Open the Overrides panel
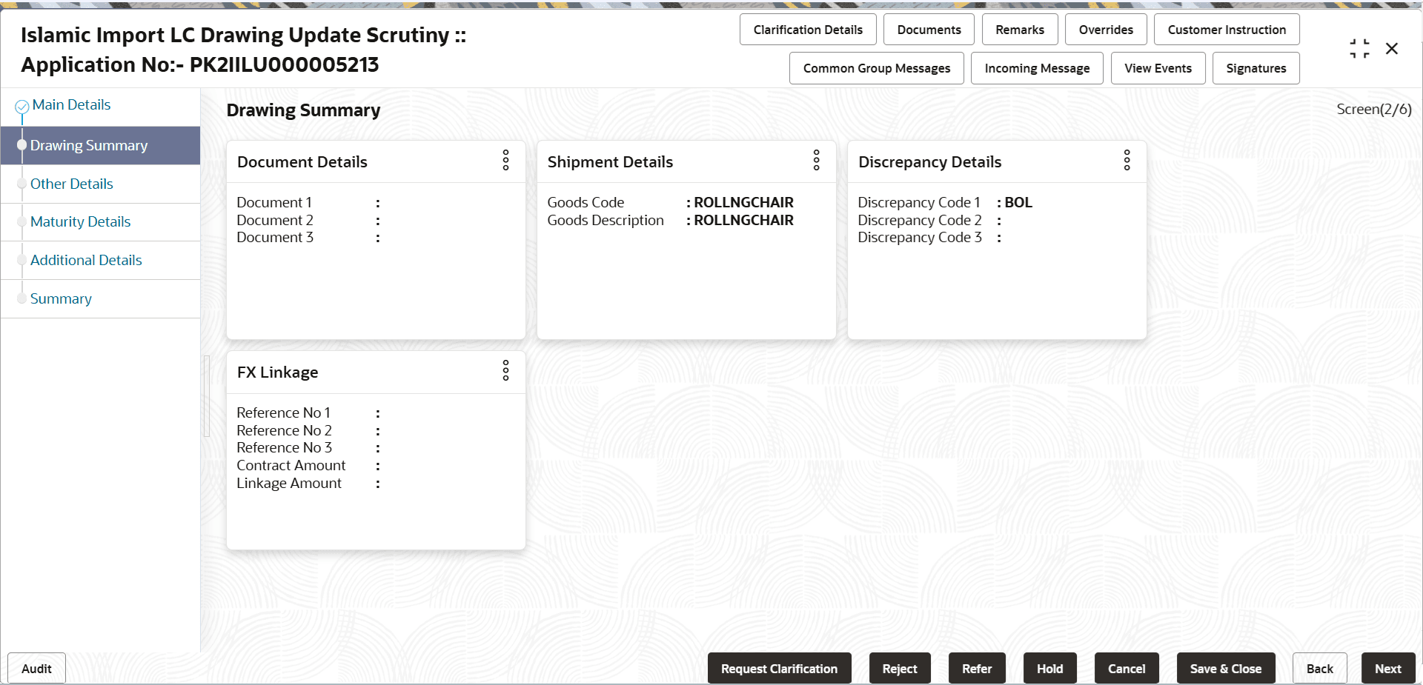This screenshot has width=1423, height=685. tap(1106, 29)
